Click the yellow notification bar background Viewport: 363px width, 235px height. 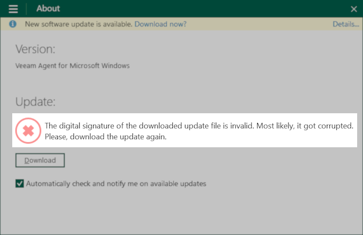259,24
